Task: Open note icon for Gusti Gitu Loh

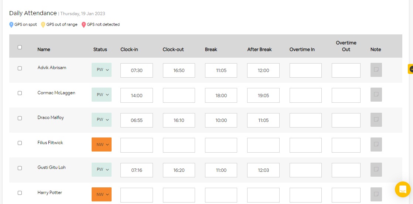Action: click(376, 170)
